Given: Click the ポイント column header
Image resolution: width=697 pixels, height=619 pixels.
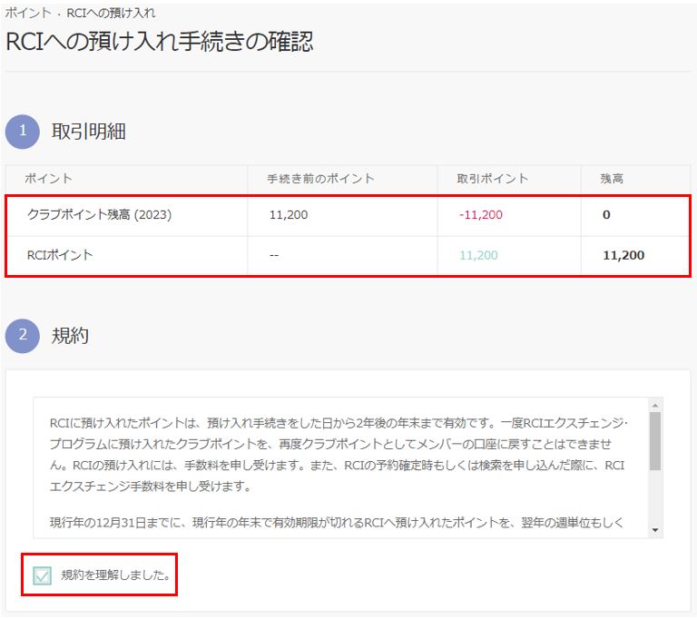Looking at the screenshot, I should [x=48, y=179].
